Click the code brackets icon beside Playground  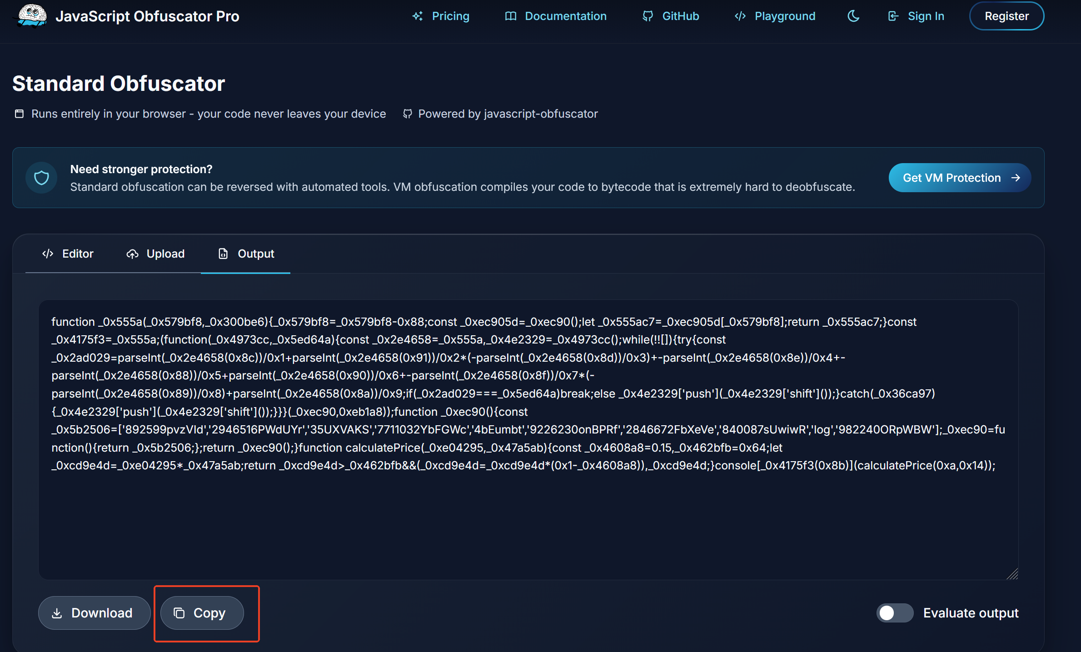740,16
